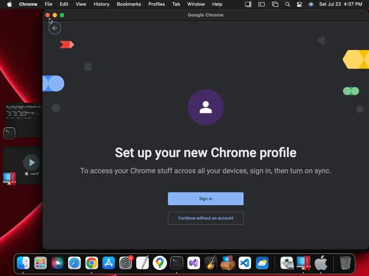Click the Stage Manager icon in menu bar
Viewport: 369px width, 276px height.
pos(262,4)
